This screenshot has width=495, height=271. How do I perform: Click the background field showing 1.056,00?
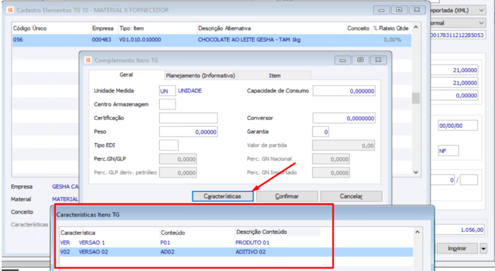(x=459, y=230)
